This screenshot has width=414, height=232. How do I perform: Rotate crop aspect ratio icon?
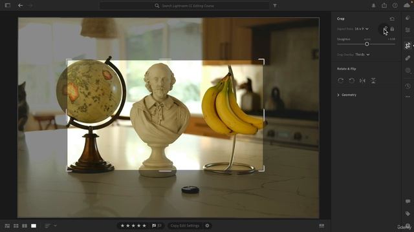pyautogui.click(x=386, y=28)
